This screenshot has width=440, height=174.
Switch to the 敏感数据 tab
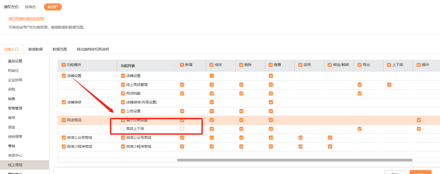(x=36, y=49)
